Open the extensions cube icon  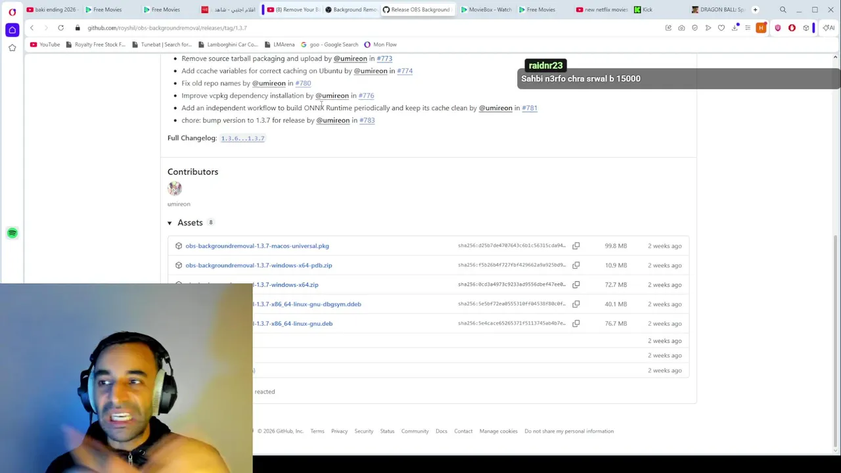click(x=806, y=28)
